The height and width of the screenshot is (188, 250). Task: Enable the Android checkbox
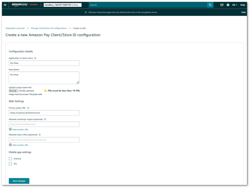click(10, 158)
